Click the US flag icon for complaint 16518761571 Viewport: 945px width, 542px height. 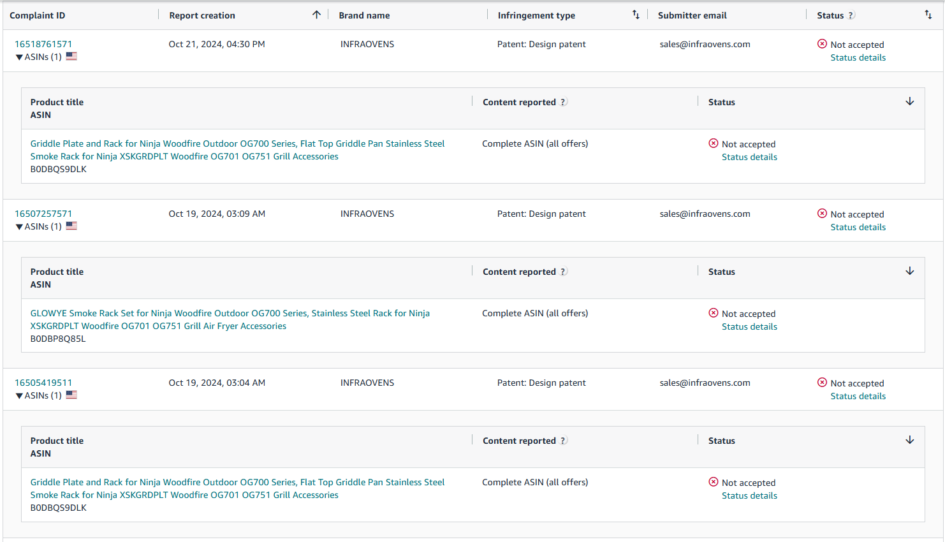71,56
